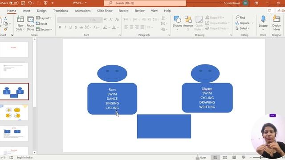This screenshot has height=160, width=285.
Task: Click the Decrease Font Size icon
Action: tap(111, 20)
